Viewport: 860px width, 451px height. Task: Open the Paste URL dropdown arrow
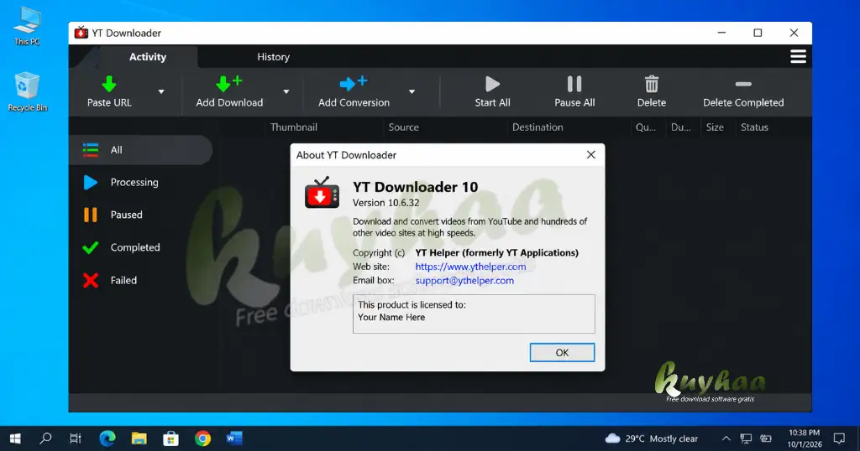point(161,92)
